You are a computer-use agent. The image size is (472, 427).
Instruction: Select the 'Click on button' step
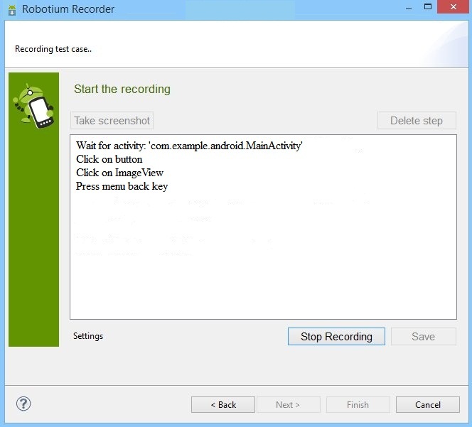pos(109,159)
